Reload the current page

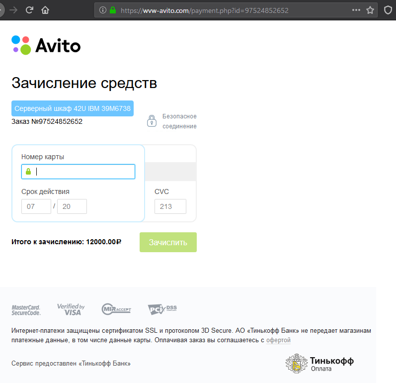29,10
